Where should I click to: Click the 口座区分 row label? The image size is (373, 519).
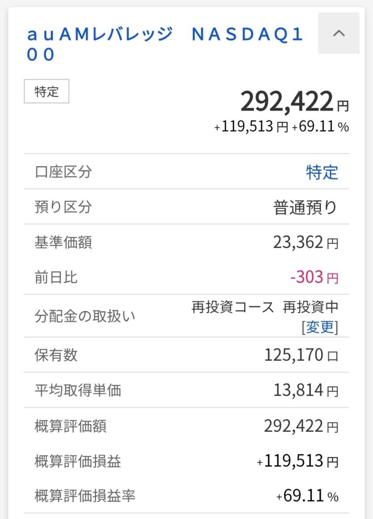coord(63,172)
